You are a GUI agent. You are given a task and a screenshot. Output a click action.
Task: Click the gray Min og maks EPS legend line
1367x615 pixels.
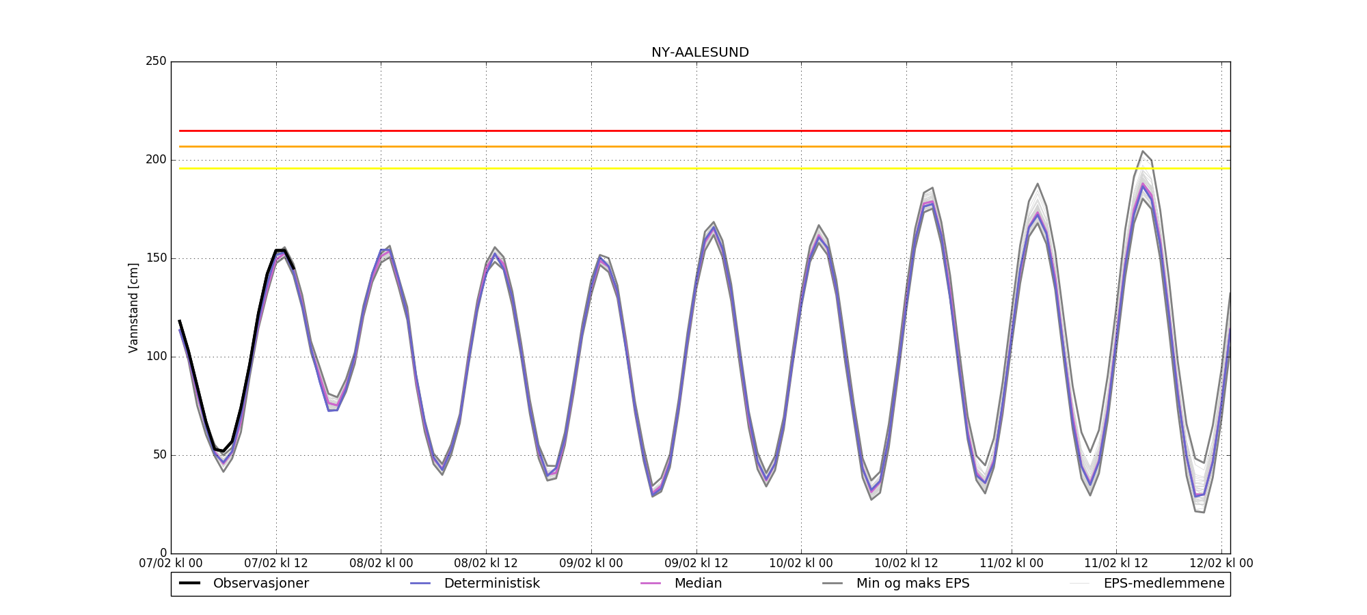tap(833, 584)
